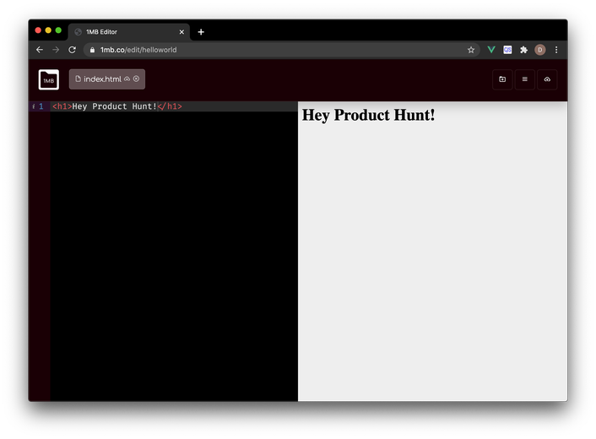Click 'Hey Product Hunt!' heading in preview
596x439 pixels.
coord(368,115)
